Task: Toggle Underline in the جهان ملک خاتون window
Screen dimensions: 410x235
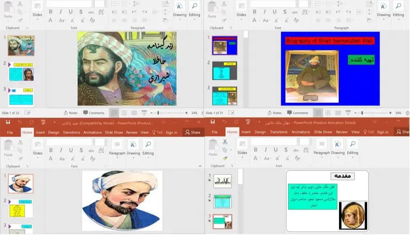Action: (276, 149)
